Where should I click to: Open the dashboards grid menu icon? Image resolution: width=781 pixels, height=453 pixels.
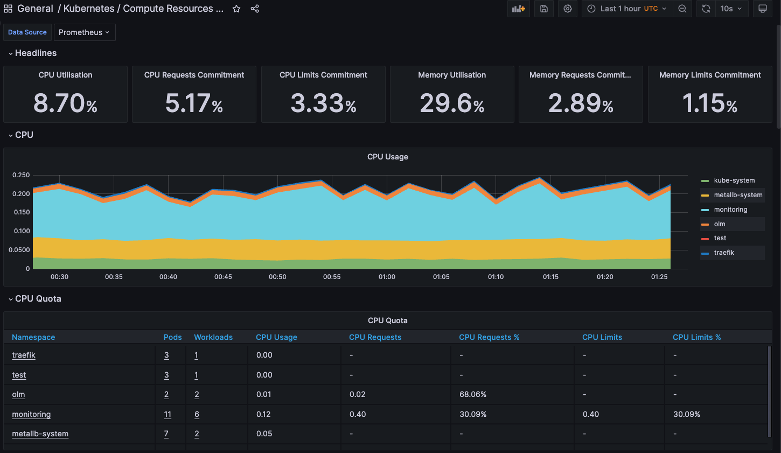pyautogui.click(x=8, y=9)
